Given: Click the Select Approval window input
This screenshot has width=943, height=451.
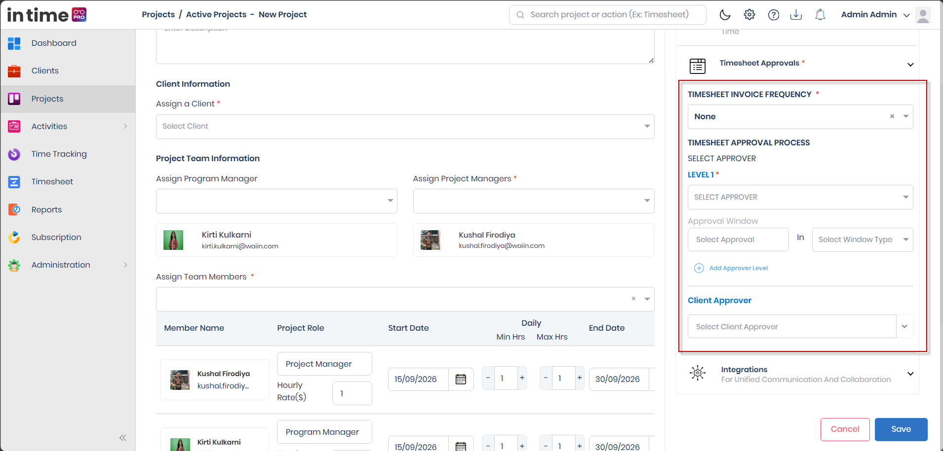Looking at the screenshot, I should (x=738, y=240).
